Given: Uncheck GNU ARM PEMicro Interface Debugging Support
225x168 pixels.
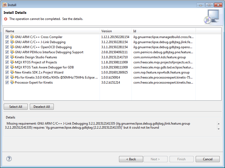Looking at the screenshot, I should pos(7,52).
